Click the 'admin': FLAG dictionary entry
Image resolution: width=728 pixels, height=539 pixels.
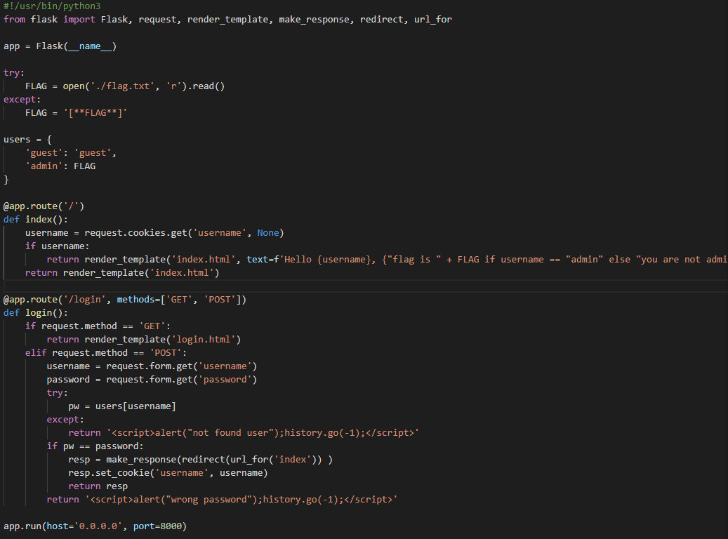click(x=60, y=166)
